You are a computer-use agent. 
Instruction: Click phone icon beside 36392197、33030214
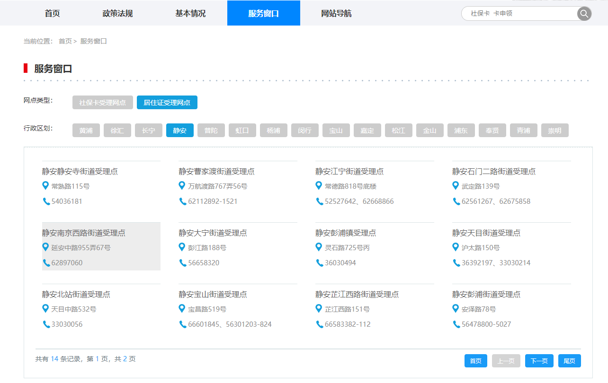coord(456,263)
